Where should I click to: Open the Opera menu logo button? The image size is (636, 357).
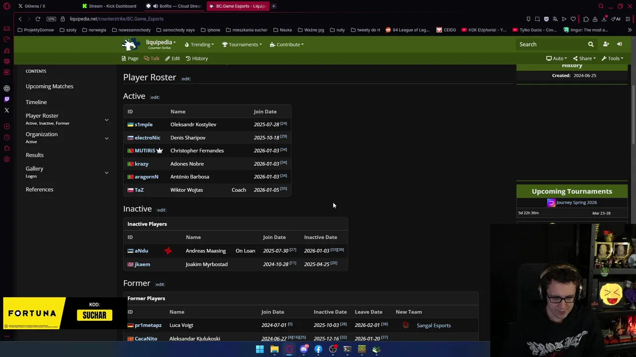point(6,6)
